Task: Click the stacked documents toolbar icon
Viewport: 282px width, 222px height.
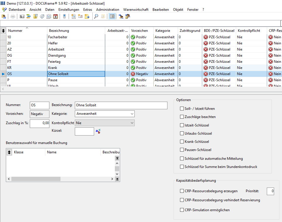Action: point(49,17)
